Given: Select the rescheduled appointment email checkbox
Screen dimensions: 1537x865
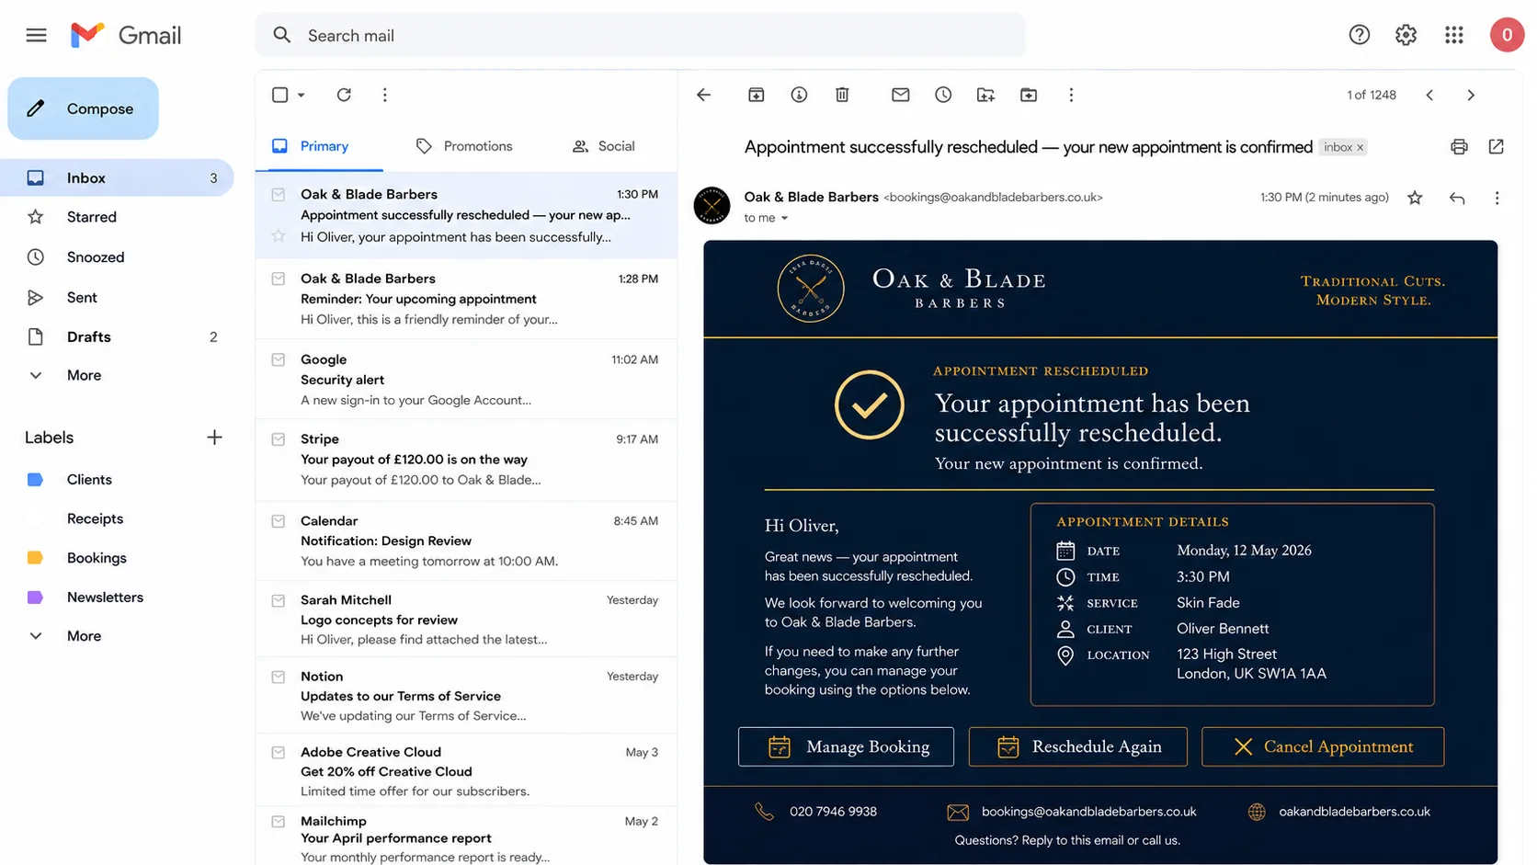Looking at the screenshot, I should click(279, 195).
